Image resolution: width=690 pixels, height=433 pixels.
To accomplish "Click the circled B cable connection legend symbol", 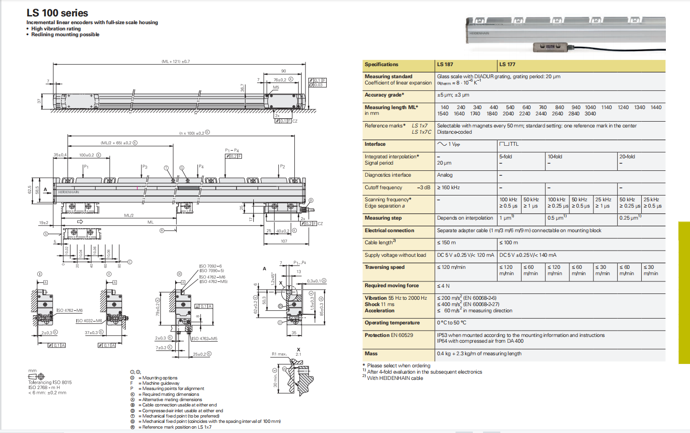I will [133, 405].
